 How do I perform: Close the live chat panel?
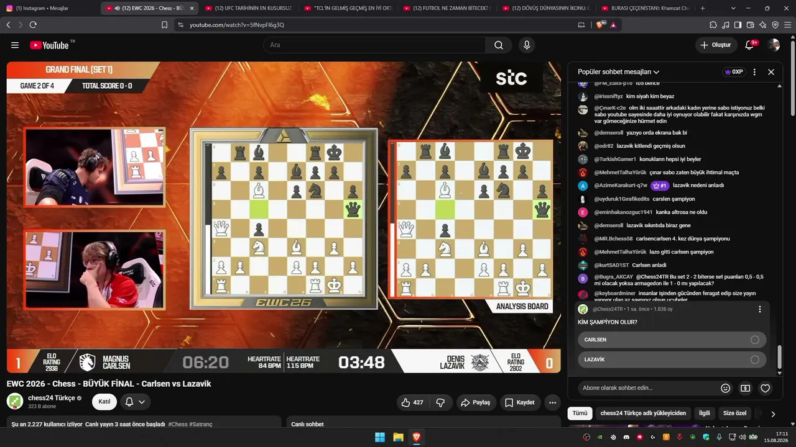(x=771, y=72)
